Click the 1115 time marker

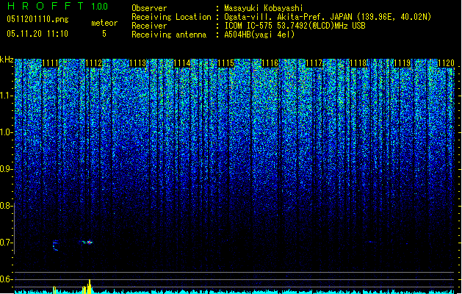(226, 63)
